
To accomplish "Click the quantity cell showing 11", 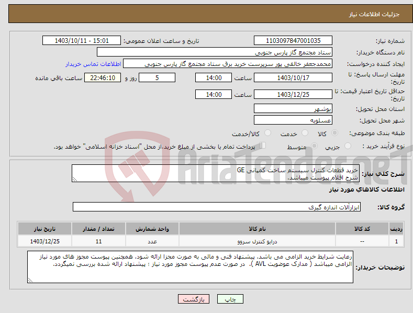I will [98, 241].
